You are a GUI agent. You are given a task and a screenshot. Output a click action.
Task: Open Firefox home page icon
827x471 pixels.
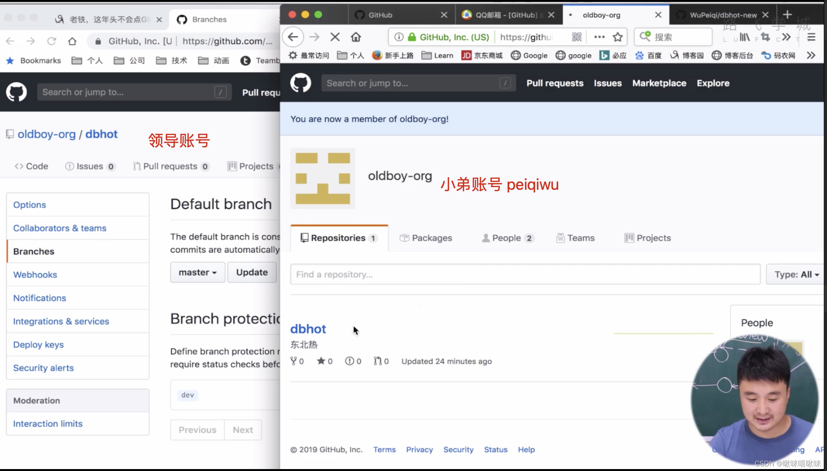(356, 37)
